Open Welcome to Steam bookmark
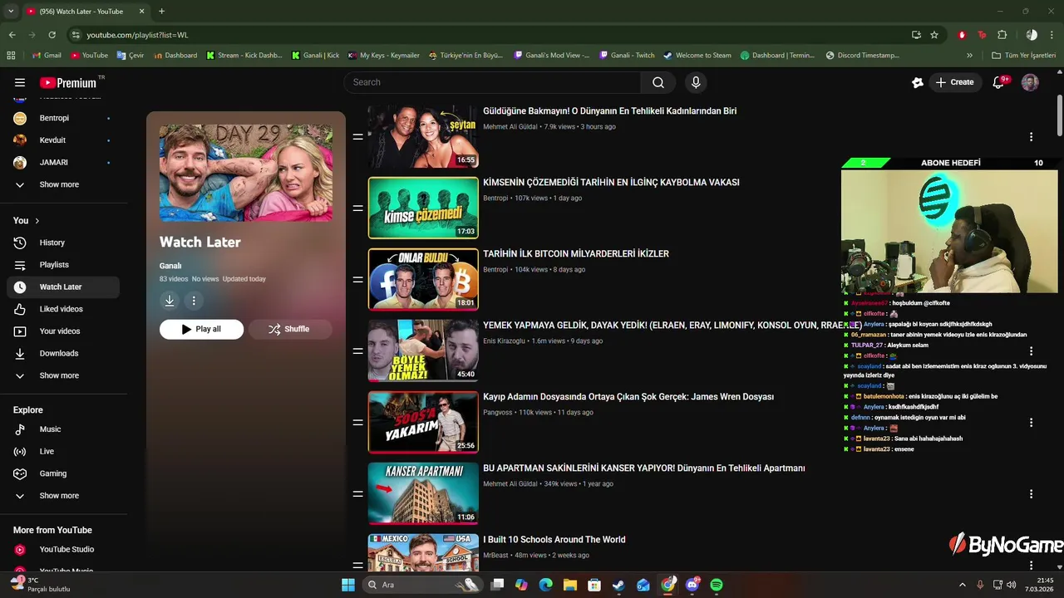This screenshot has height=598, width=1064. (697, 56)
